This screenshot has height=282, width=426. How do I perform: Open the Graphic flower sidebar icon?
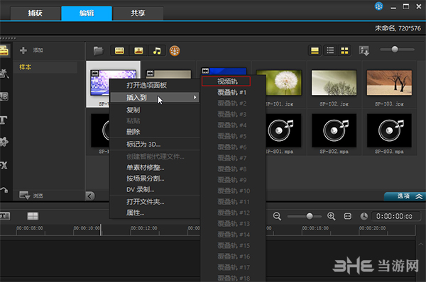(x=4, y=142)
